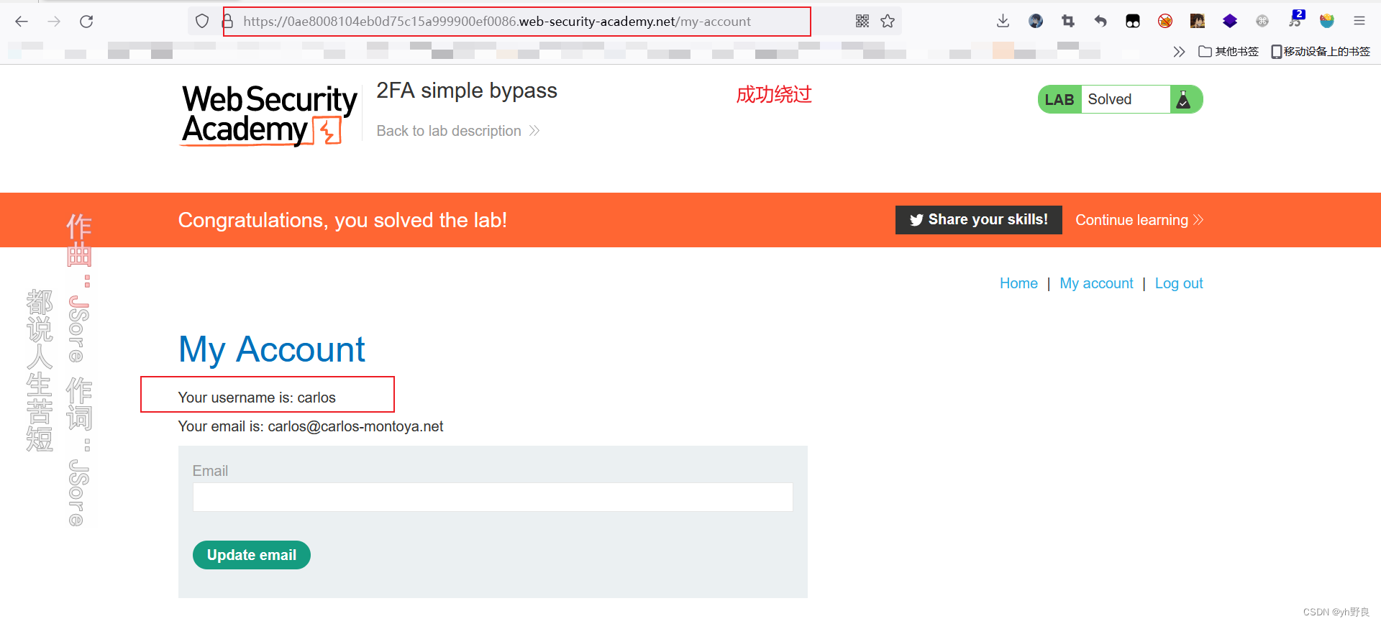
Task: Open the Tampermonkey extension
Action: [1133, 22]
